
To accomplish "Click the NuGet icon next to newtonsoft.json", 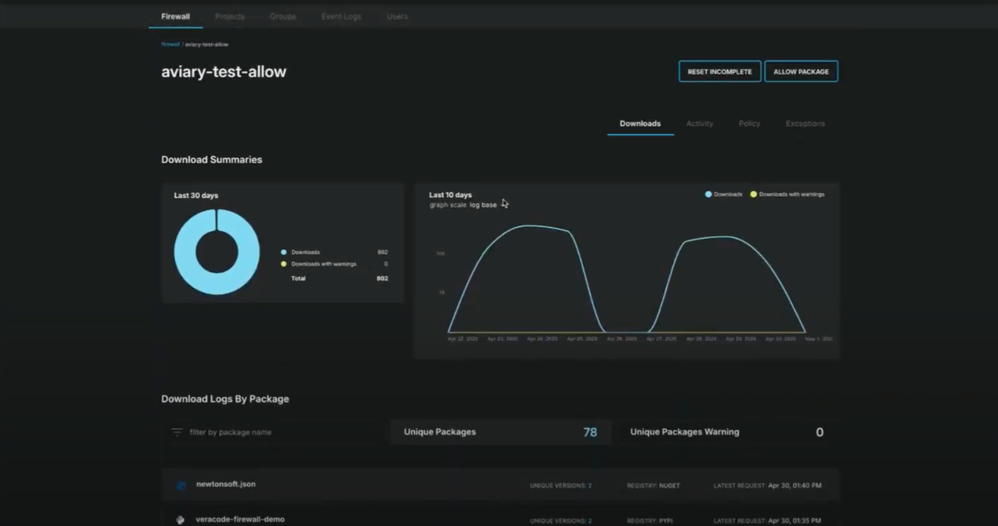I will [x=181, y=485].
